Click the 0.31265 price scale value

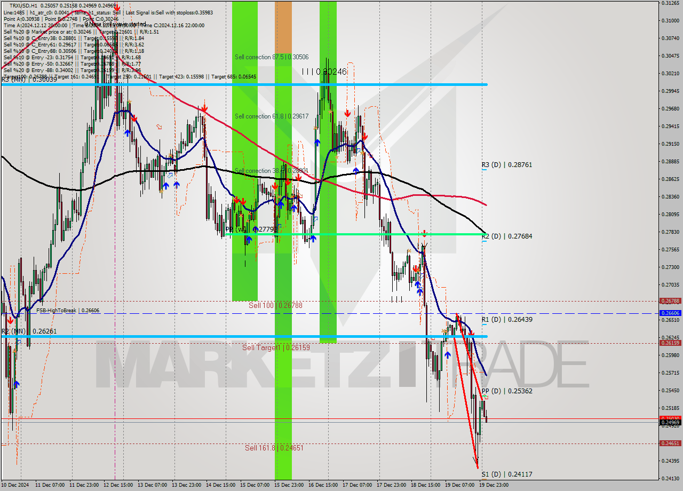click(670, 3)
